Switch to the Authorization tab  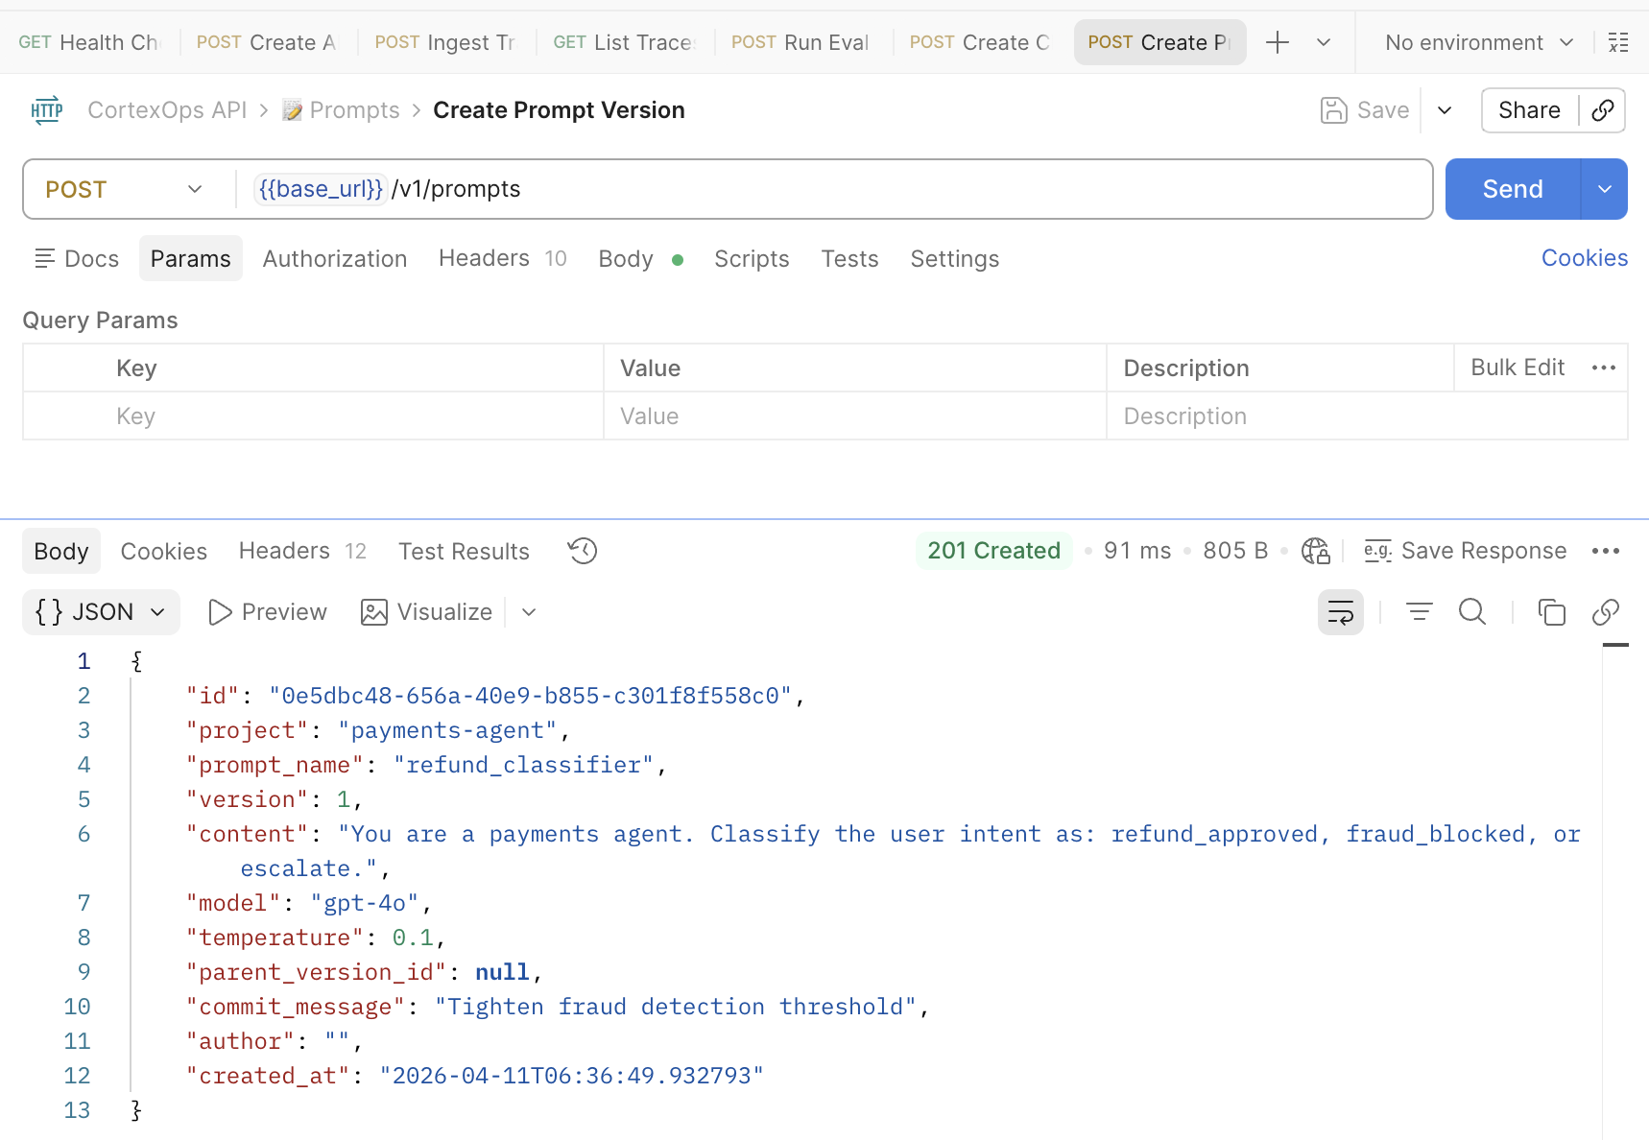tap(334, 259)
